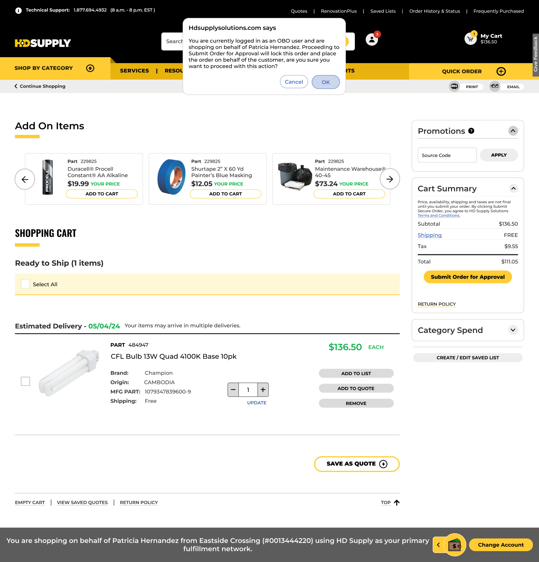539x562 pixels.
Task: Open Order History & Status menu
Action: pyautogui.click(x=434, y=11)
